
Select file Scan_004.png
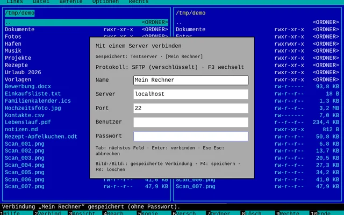click(25, 166)
